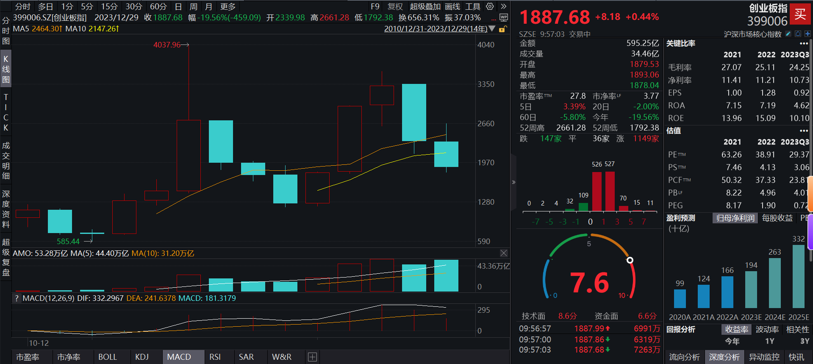Select 波动率 in return analysis

pos(767,330)
